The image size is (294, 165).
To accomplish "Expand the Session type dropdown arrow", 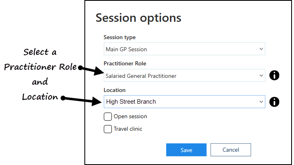I will point(261,49).
